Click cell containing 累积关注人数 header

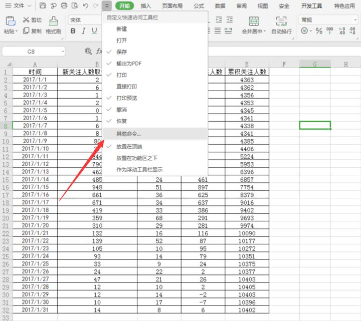click(x=247, y=72)
